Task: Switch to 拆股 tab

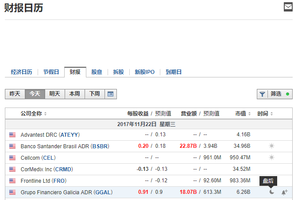Action: click(x=119, y=72)
